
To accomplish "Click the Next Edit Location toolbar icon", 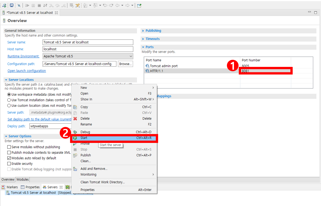I will point(111,5).
